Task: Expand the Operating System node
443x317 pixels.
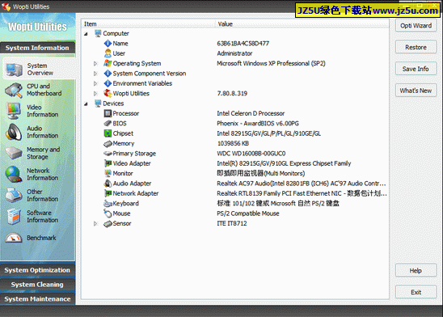Action: [95, 64]
